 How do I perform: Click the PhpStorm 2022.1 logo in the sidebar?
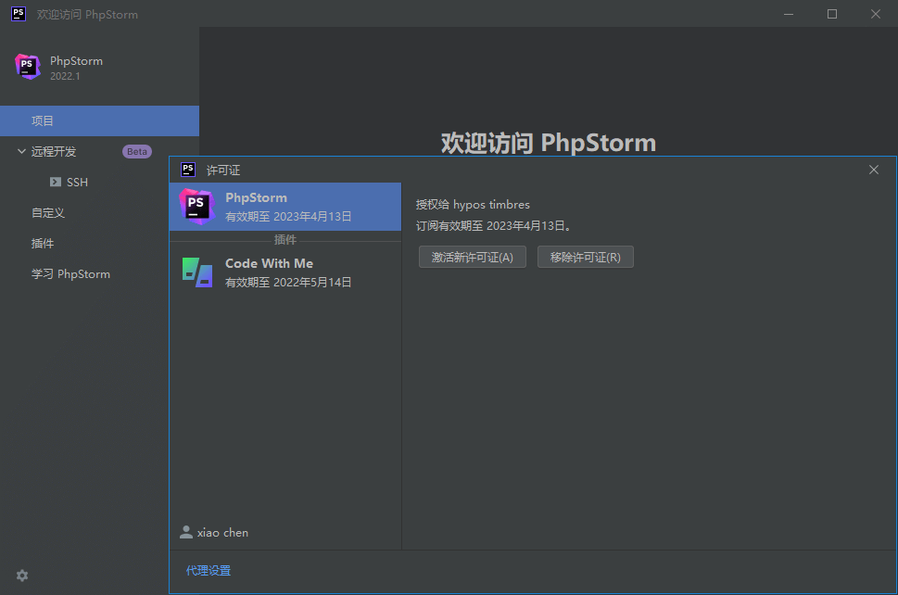(28, 67)
